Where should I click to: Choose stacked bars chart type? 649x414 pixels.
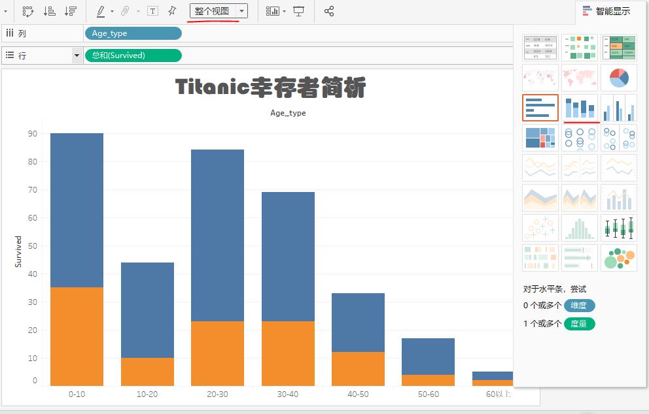[x=580, y=108]
